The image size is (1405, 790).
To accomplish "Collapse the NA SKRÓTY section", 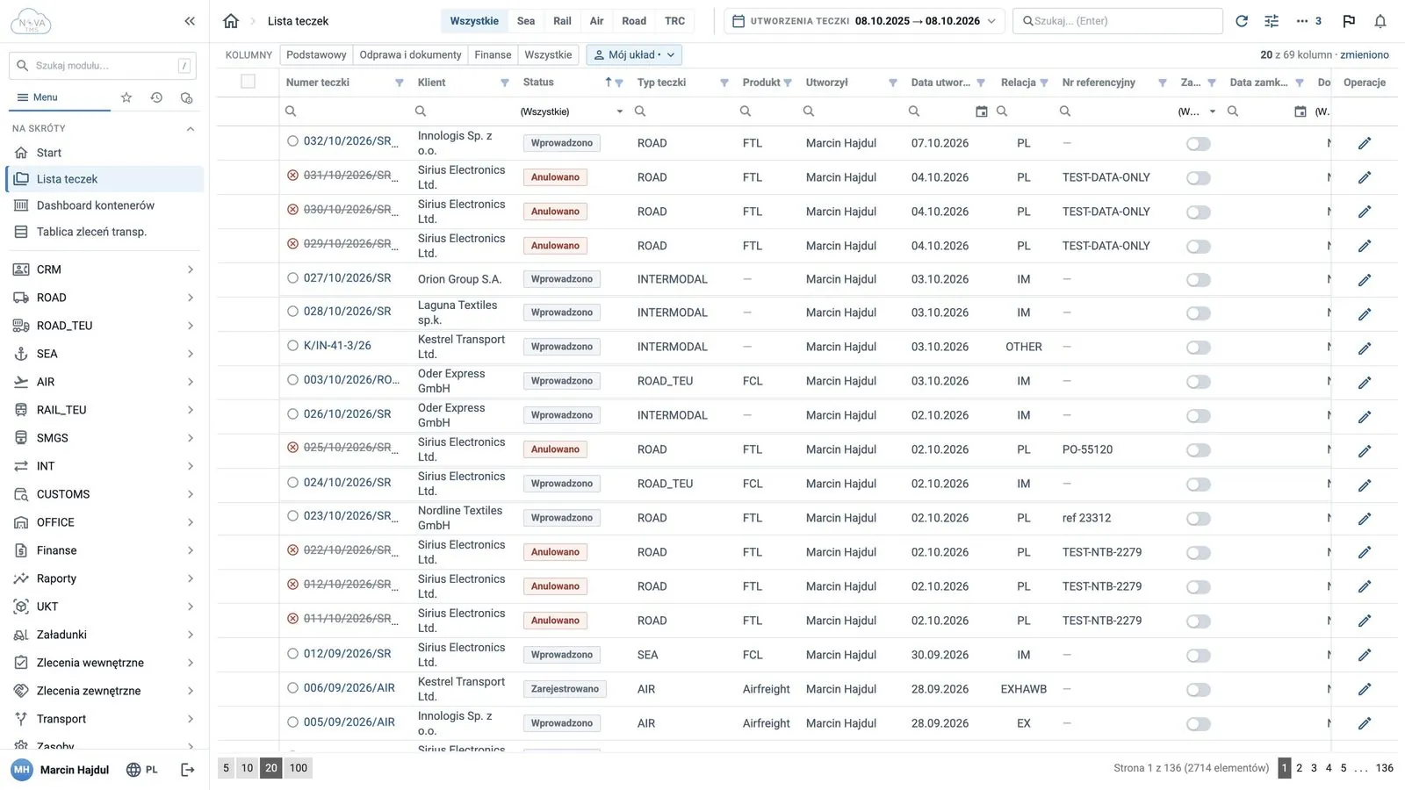I will [190, 129].
